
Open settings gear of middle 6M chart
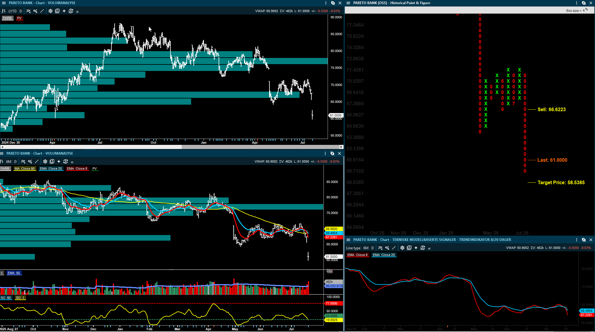coord(45,161)
